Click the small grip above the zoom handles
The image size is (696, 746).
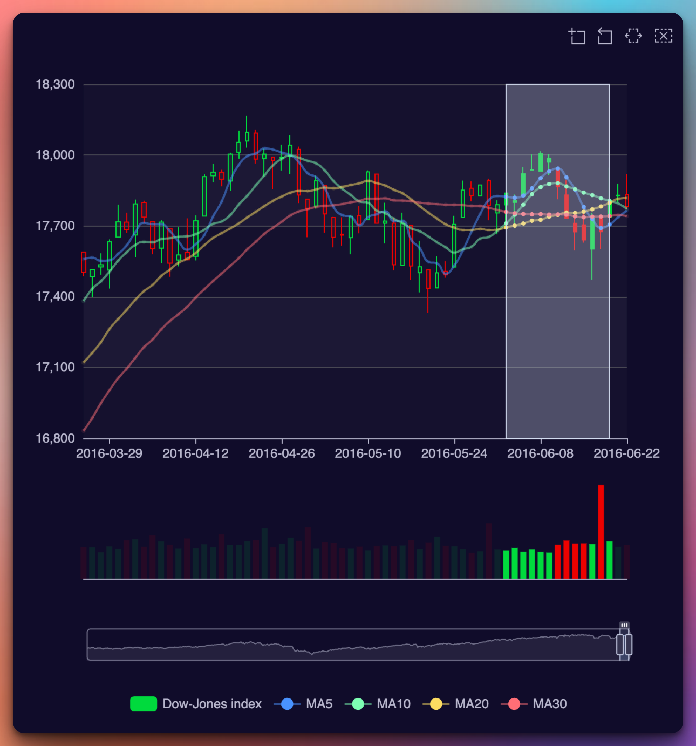pos(624,625)
